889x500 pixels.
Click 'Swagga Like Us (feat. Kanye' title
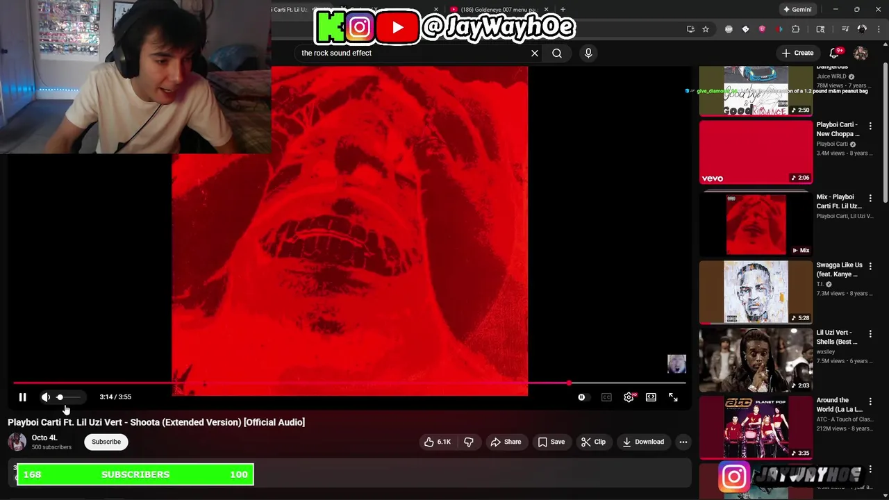pos(840,269)
